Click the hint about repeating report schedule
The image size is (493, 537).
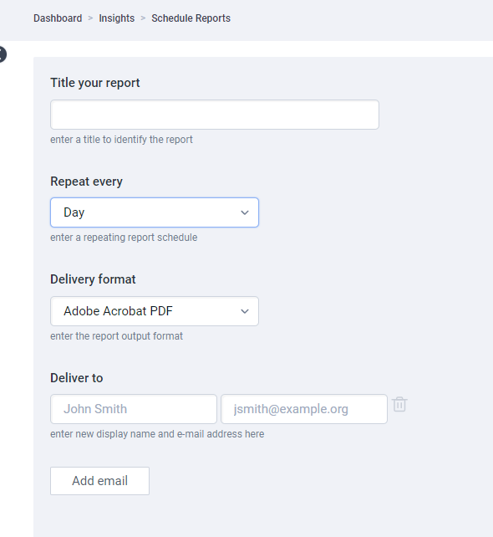124,238
